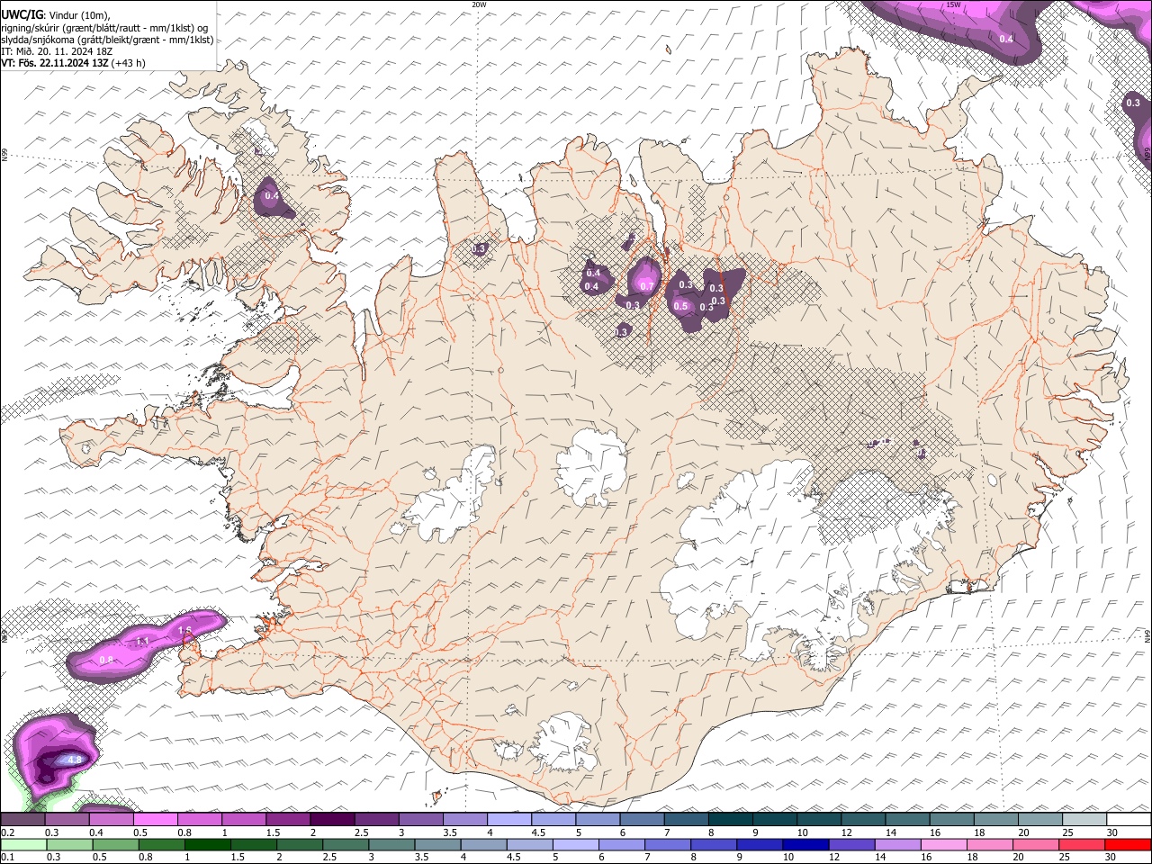Click the 30 label in the upper legend row

click(x=1112, y=832)
